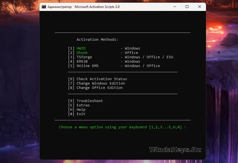The width and height of the screenshot is (238, 163).
Task: Click the '[H] Help' line
Action: pyautogui.click(x=77, y=110)
